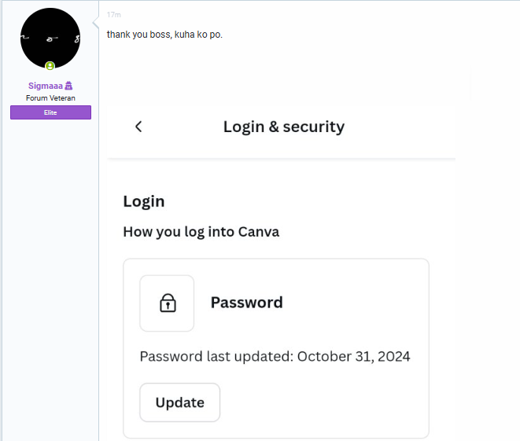Select the Password label text

247,302
